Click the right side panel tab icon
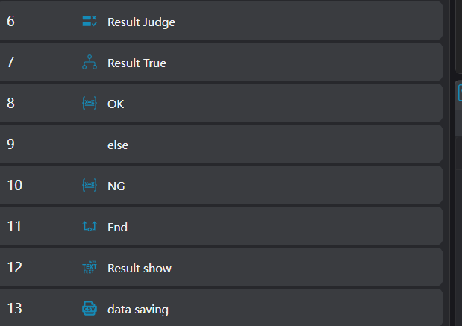Image resolution: width=462 pixels, height=326 pixels. tap(459, 93)
